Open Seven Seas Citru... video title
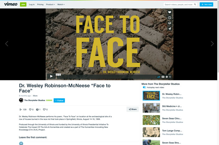The image size is (219, 145). (x=172, y=118)
